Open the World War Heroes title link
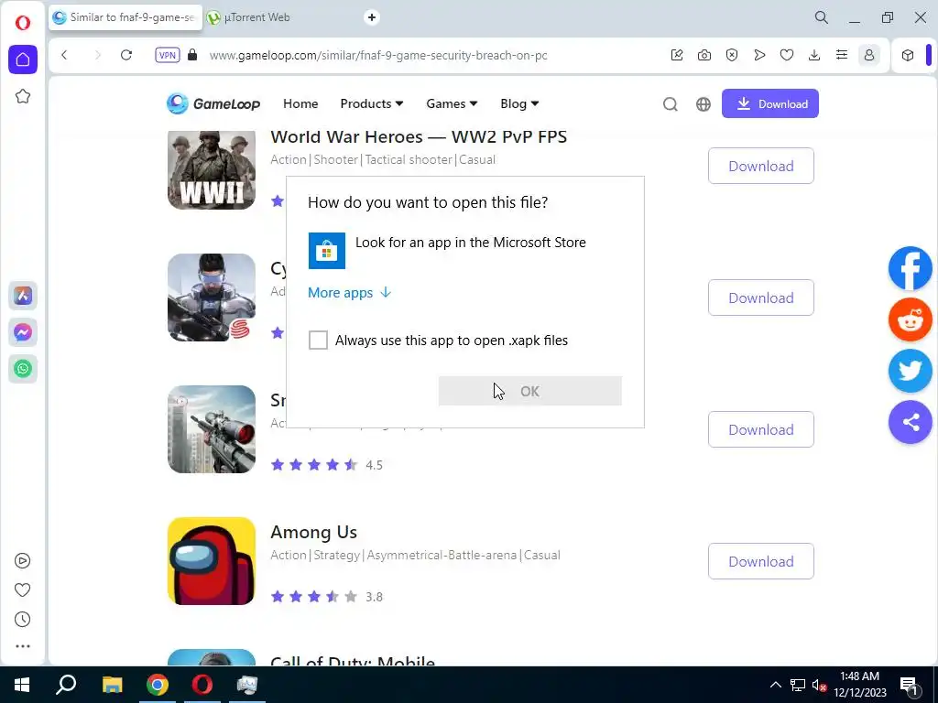This screenshot has height=703, width=938. pos(418,137)
